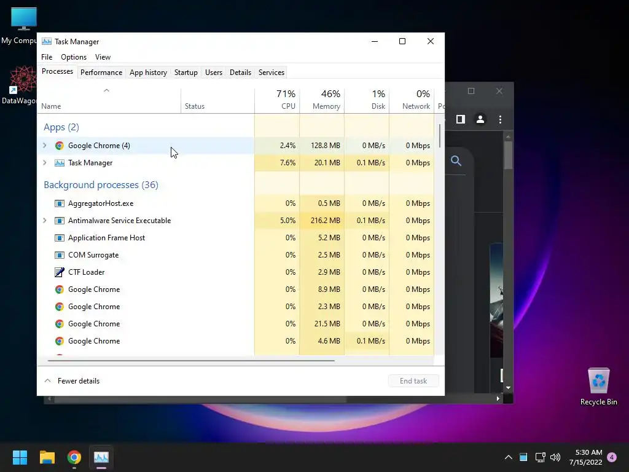Image resolution: width=629 pixels, height=472 pixels.
Task: Sort by the Disk column header
Action: click(x=367, y=100)
